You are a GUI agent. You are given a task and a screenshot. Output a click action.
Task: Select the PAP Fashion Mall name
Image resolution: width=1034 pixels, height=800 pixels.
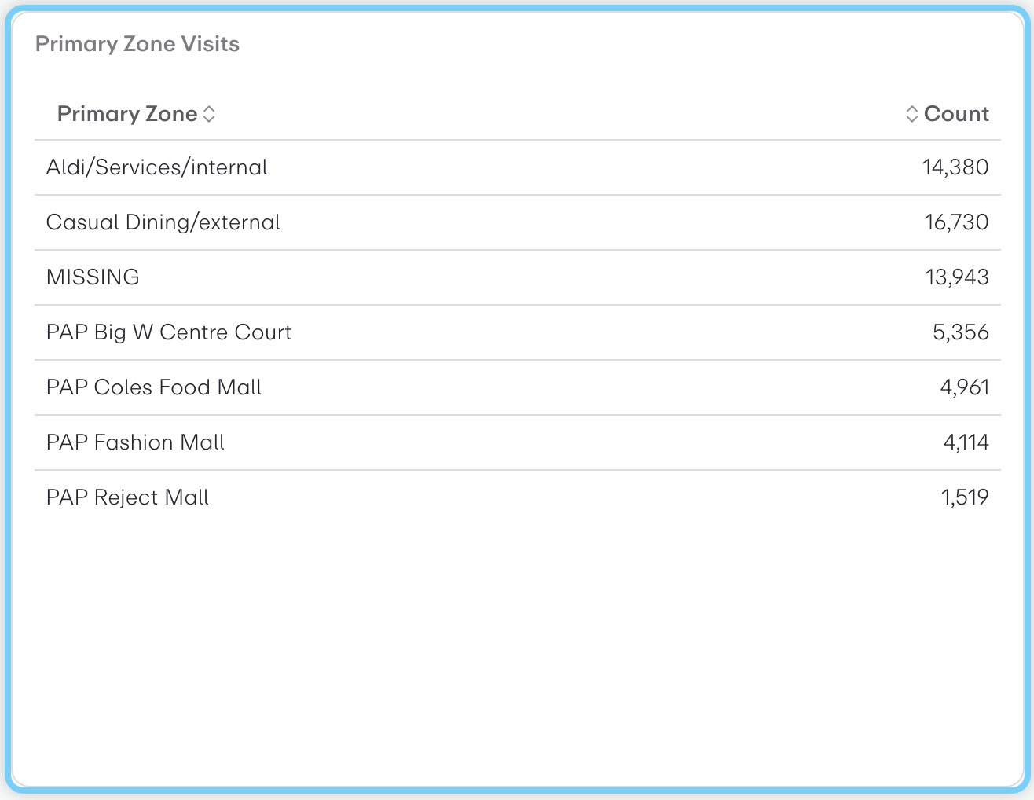[x=135, y=442]
